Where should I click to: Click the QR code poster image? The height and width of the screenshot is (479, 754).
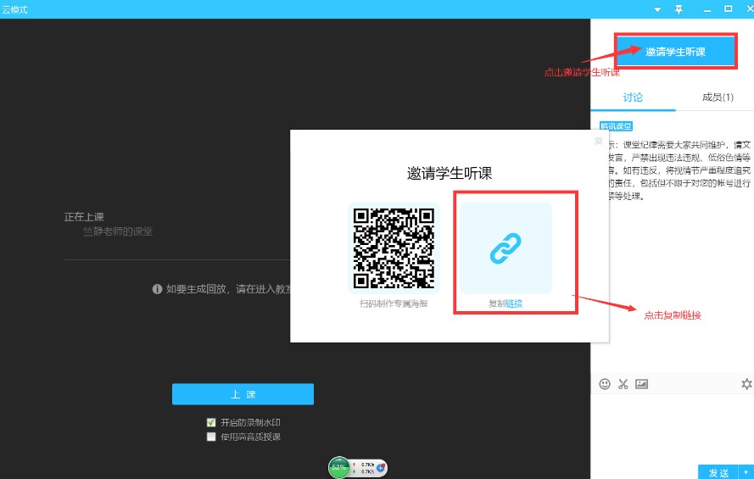pyautogui.click(x=394, y=248)
